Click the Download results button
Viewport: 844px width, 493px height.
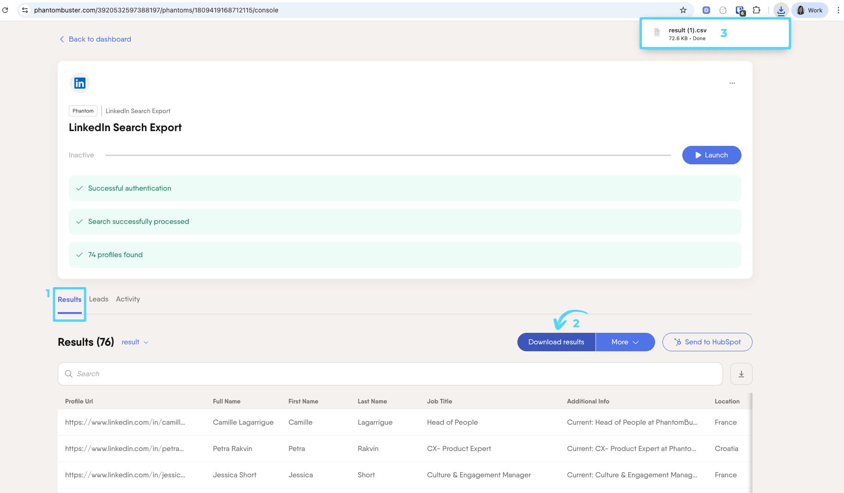click(556, 342)
